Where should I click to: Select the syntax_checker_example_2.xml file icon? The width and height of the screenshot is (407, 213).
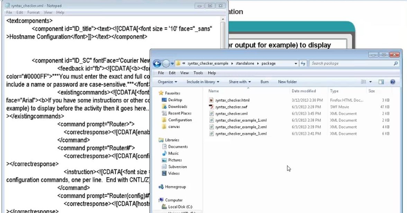pyautogui.click(x=211, y=127)
